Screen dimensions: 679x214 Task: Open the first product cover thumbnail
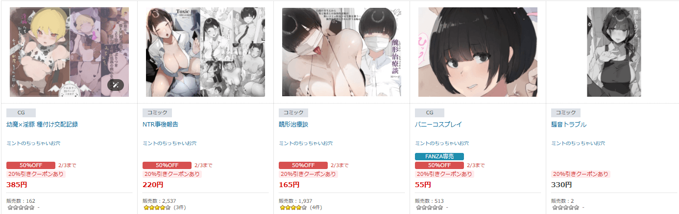(69, 52)
